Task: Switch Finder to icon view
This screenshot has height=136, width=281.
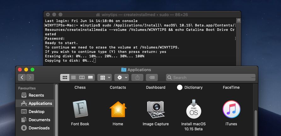Action: click(65, 77)
